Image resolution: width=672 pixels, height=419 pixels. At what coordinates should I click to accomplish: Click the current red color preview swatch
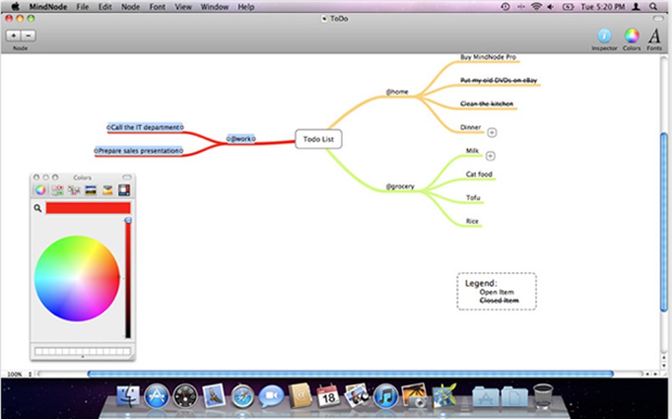click(x=88, y=208)
